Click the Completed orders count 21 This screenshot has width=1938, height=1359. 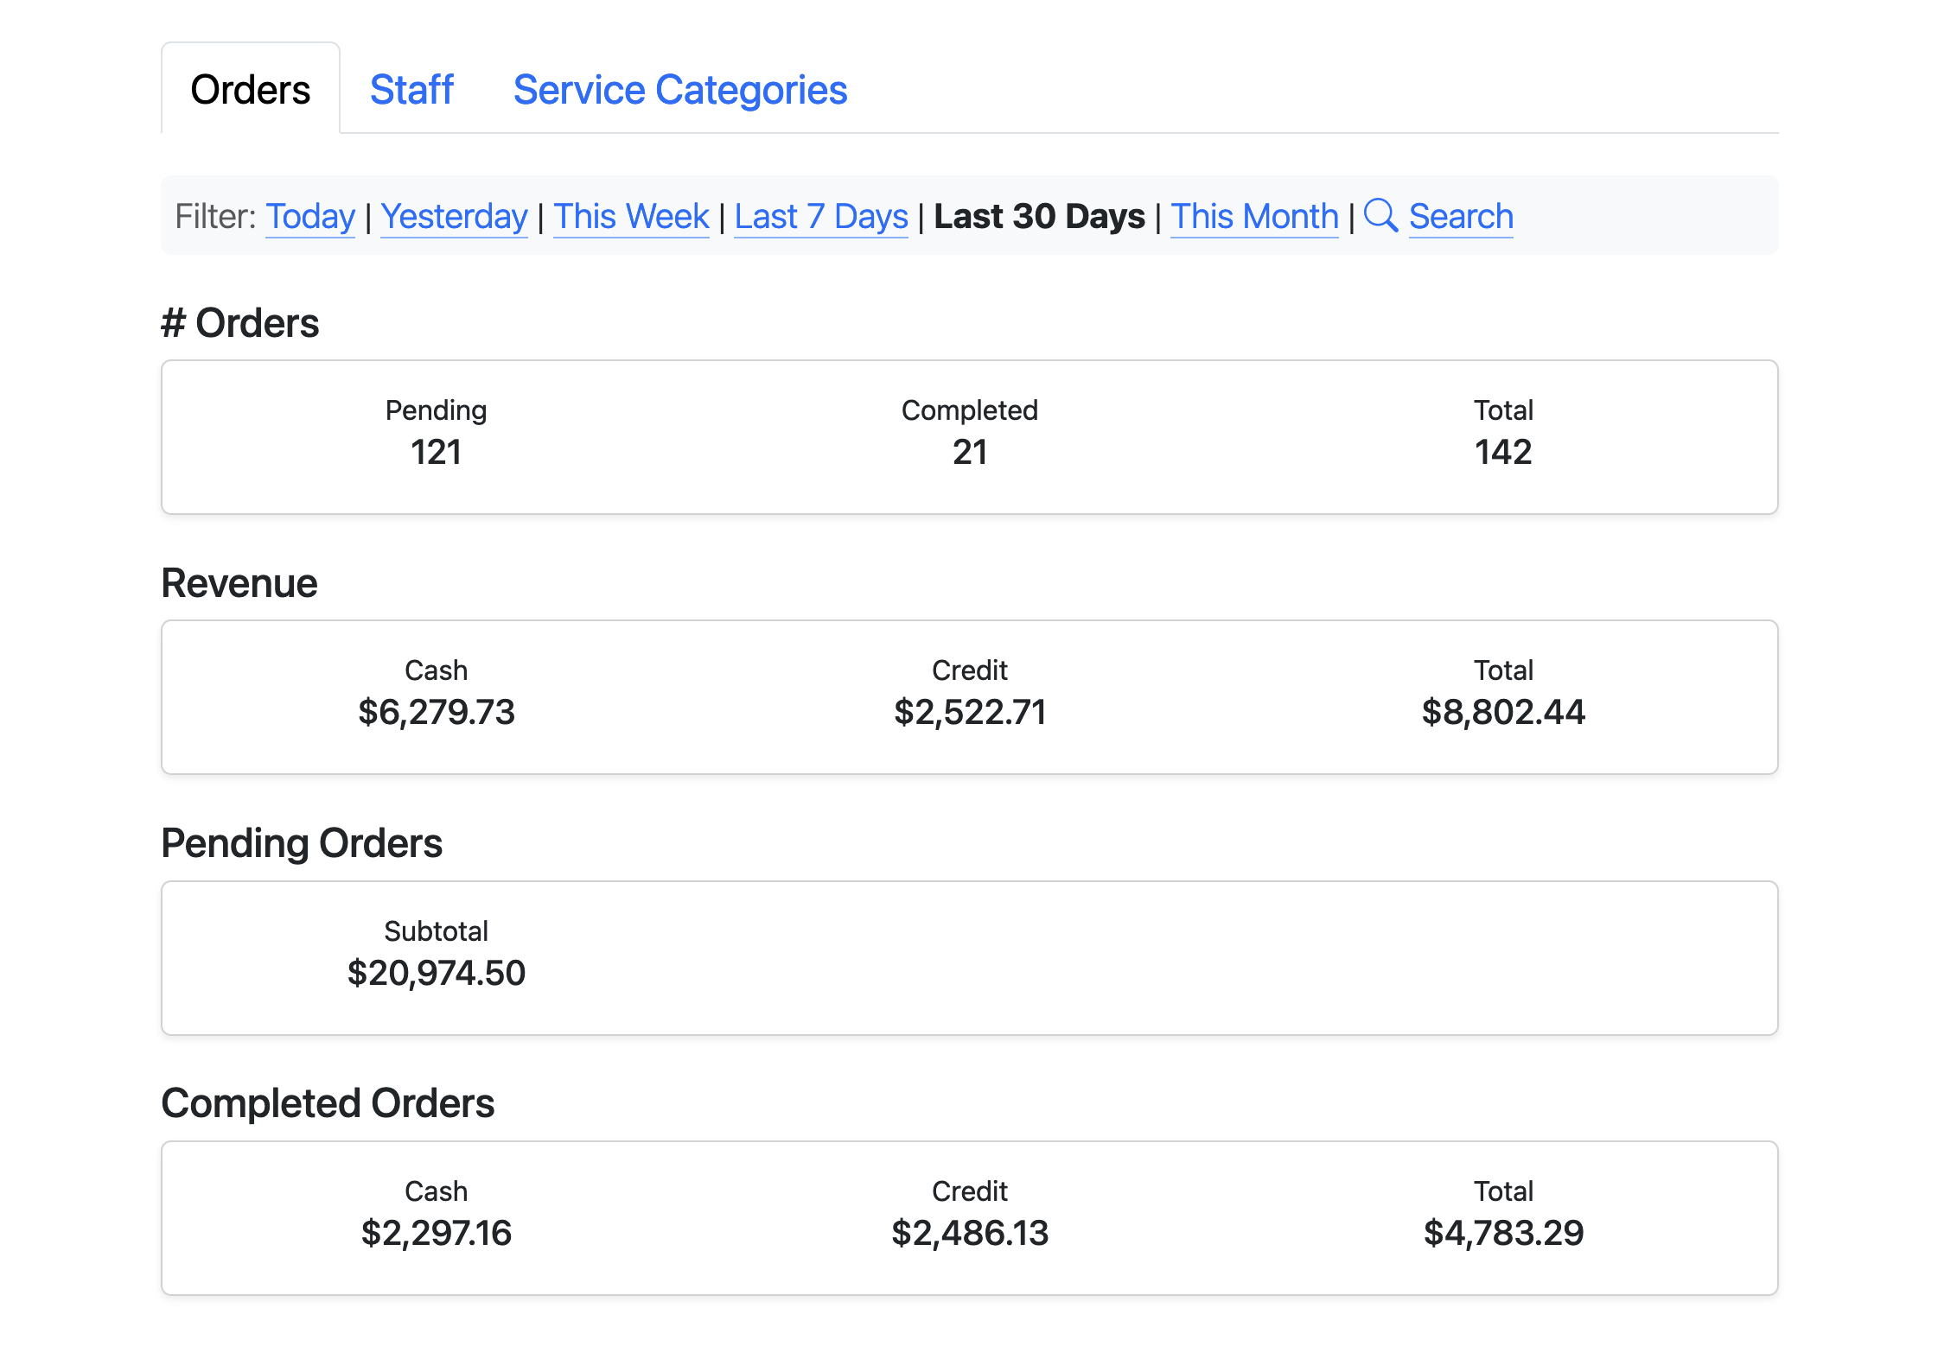coord(969,452)
